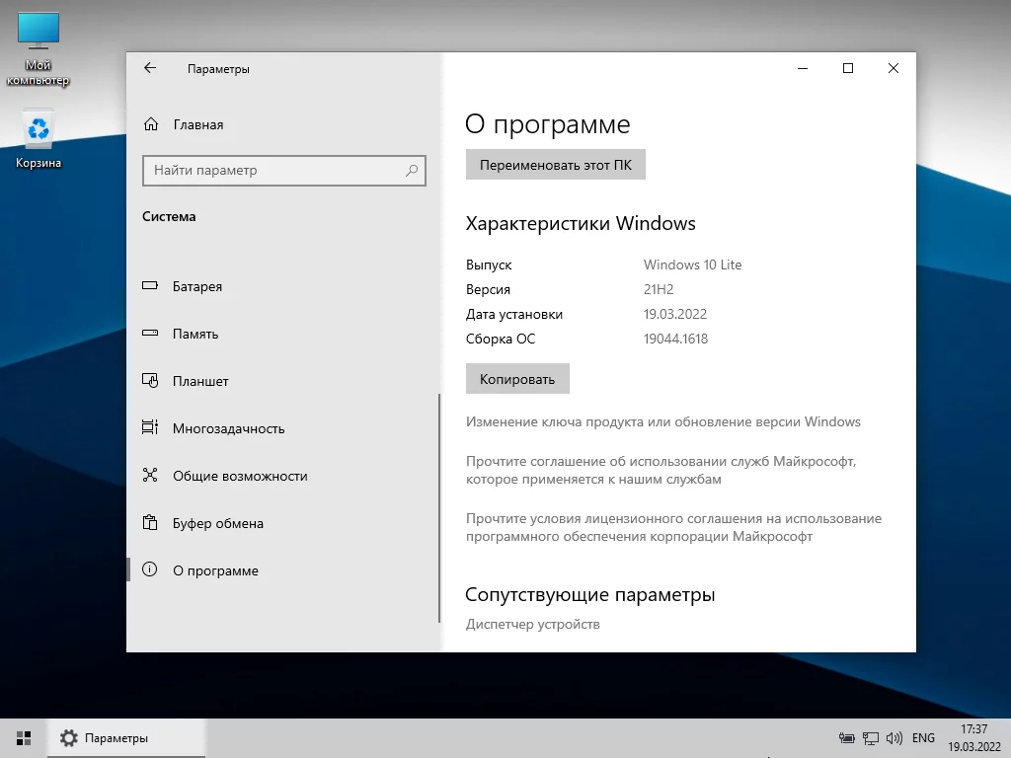Open the Майкрософт services agreement link
1011x758 pixels.
[661, 470]
